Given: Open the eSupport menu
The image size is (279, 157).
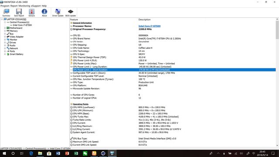Looking at the screenshot, I should click(x=36, y=6).
